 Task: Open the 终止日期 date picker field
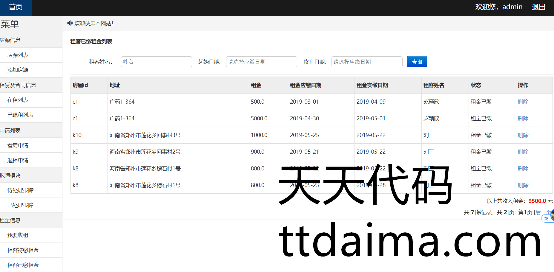click(367, 62)
